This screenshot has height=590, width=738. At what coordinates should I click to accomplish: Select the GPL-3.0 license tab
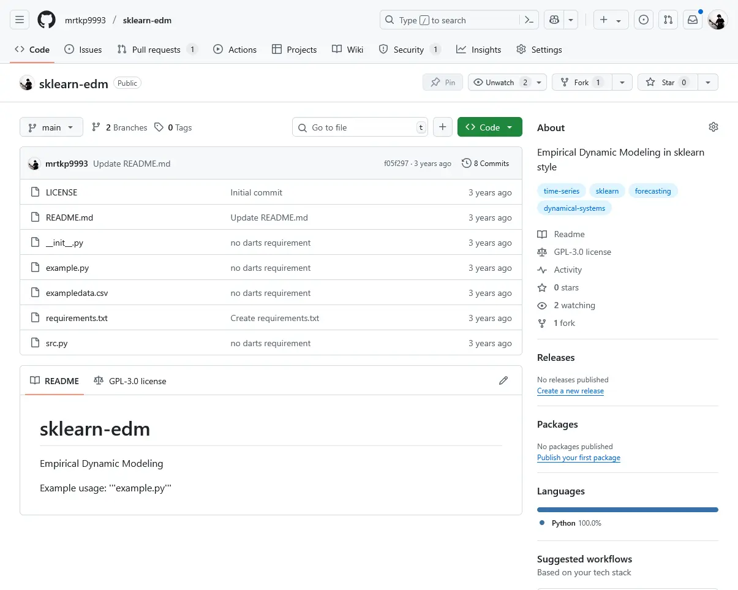(130, 380)
